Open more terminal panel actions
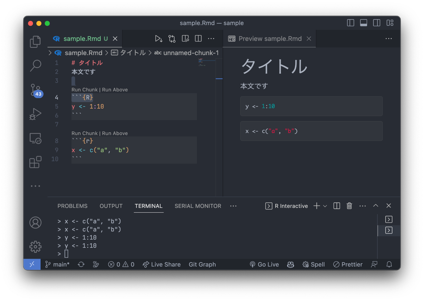 pyautogui.click(x=363, y=206)
